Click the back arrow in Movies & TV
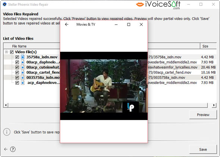 pos(67,24)
